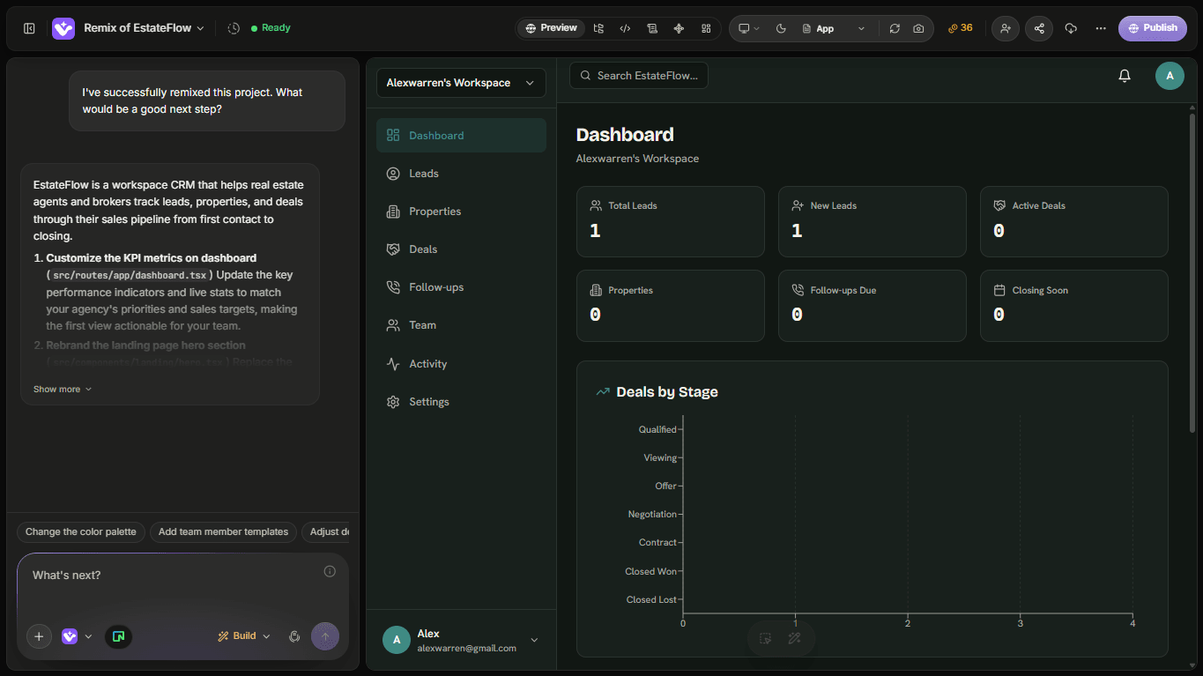Expand the message with Show more
Screen dimensions: 1203x676
coord(63,389)
